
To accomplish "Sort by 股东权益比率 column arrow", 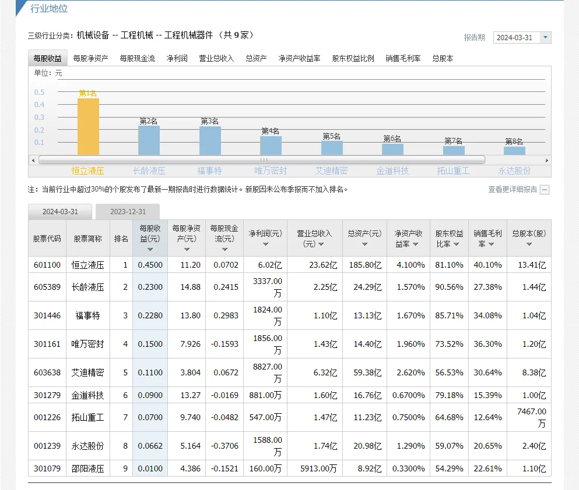I will click(x=457, y=244).
